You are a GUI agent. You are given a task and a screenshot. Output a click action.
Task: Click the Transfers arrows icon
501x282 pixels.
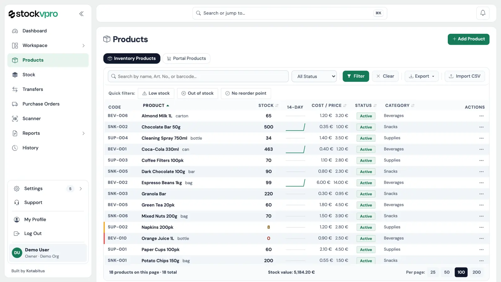tap(15, 89)
